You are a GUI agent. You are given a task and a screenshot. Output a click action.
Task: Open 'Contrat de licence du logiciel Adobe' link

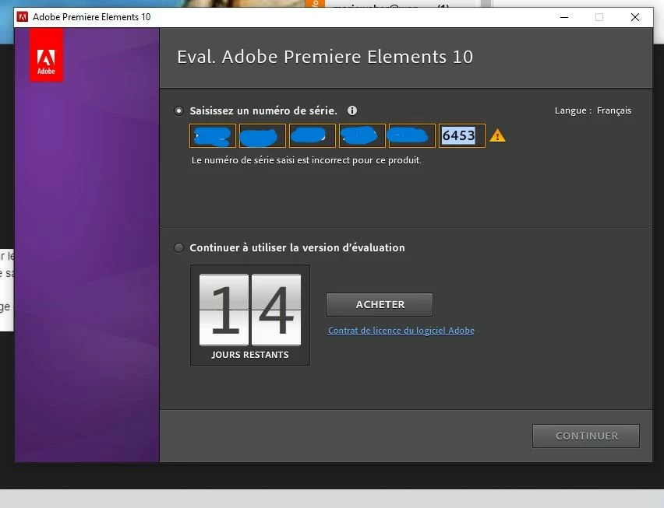click(x=401, y=331)
